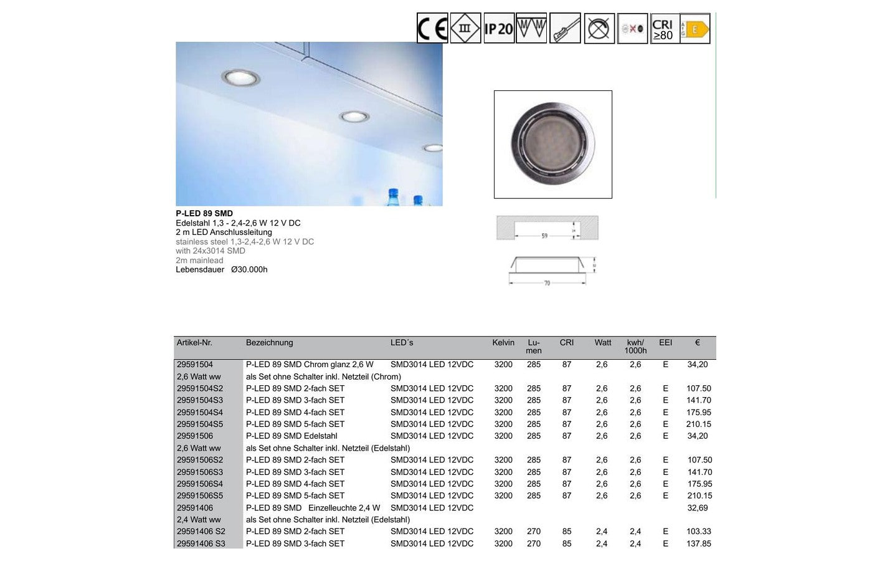This screenshot has width=872, height=561.
Task: Click the CE conformity mark icon
Action: click(x=432, y=28)
